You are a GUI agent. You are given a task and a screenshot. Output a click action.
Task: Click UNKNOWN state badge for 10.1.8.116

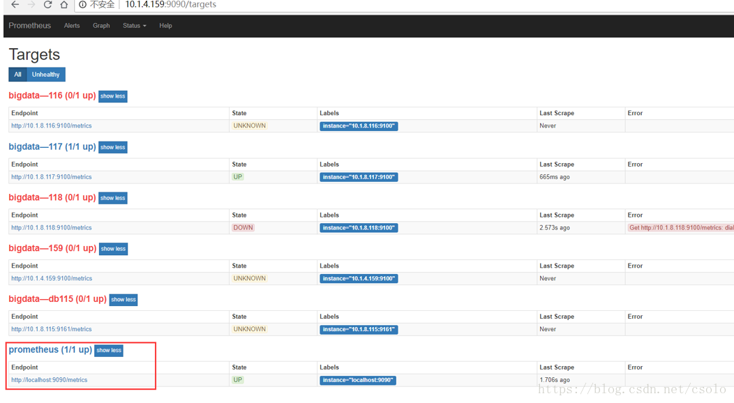tap(250, 126)
